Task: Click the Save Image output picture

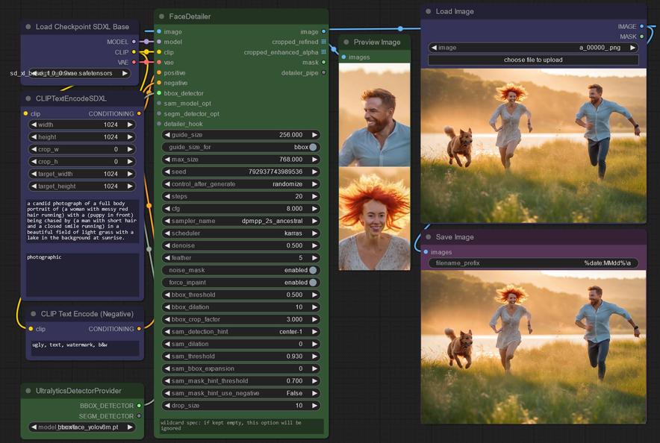Action: (x=533, y=347)
